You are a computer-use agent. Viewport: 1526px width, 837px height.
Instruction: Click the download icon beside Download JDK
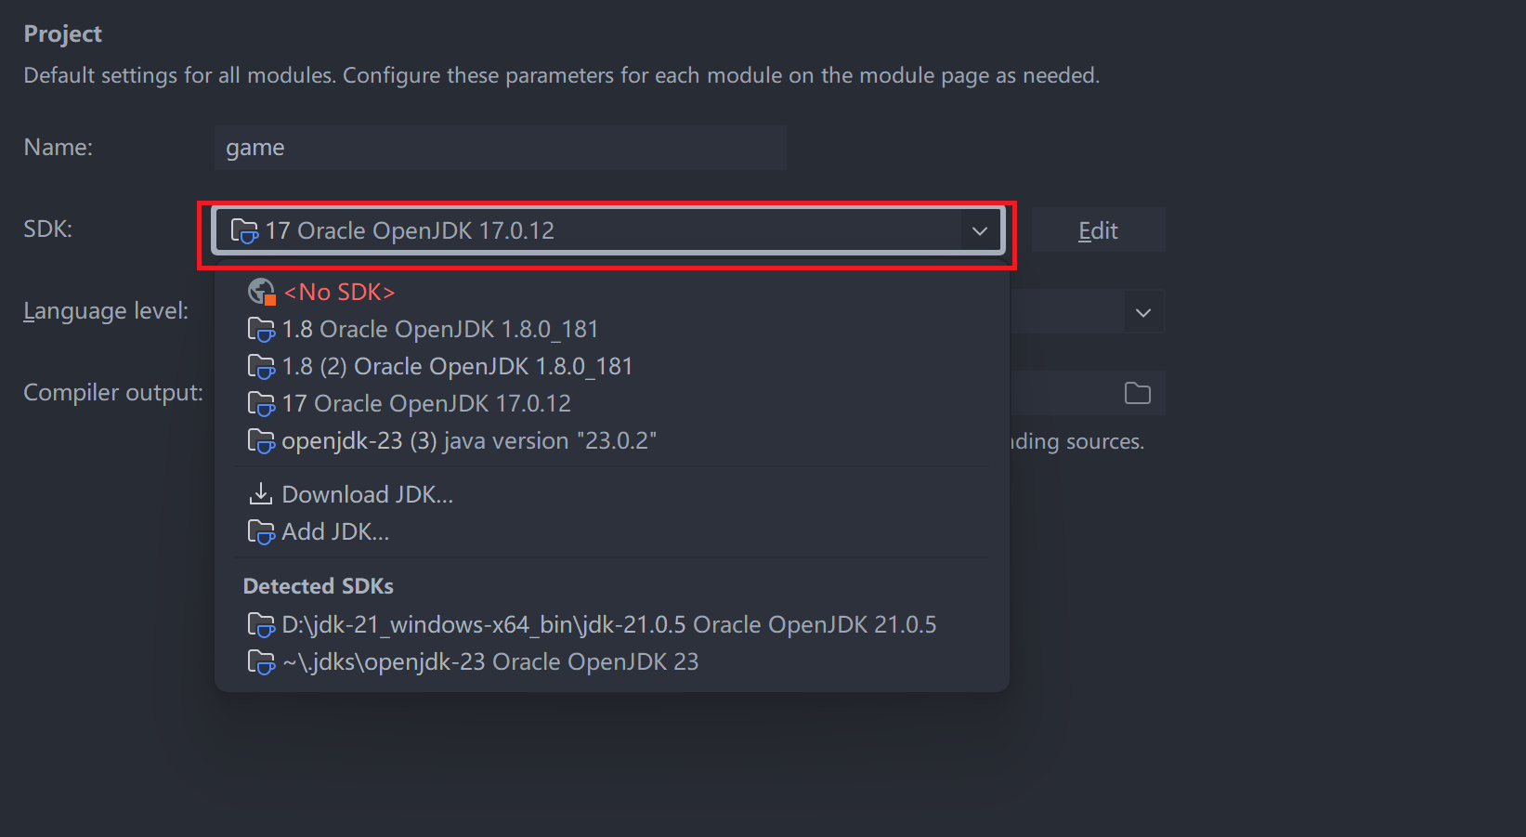click(261, 493)
